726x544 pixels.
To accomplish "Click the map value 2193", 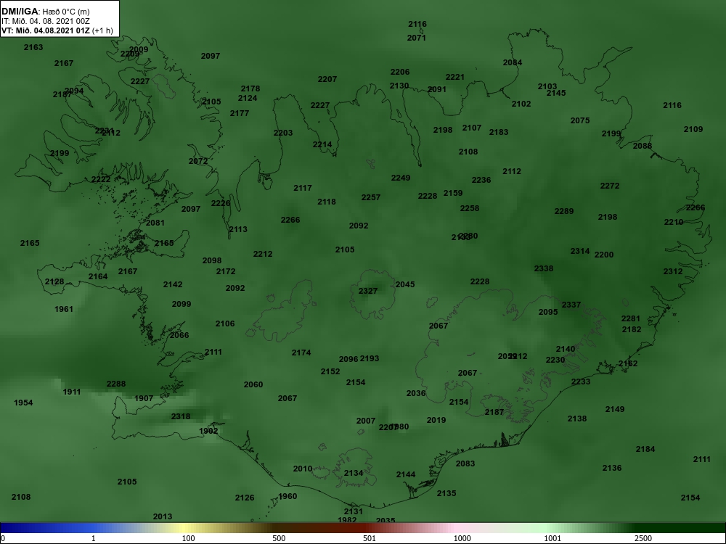I will click(x=370, y=358).
